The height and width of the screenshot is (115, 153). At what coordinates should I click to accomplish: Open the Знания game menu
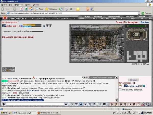tap(87, 17)
